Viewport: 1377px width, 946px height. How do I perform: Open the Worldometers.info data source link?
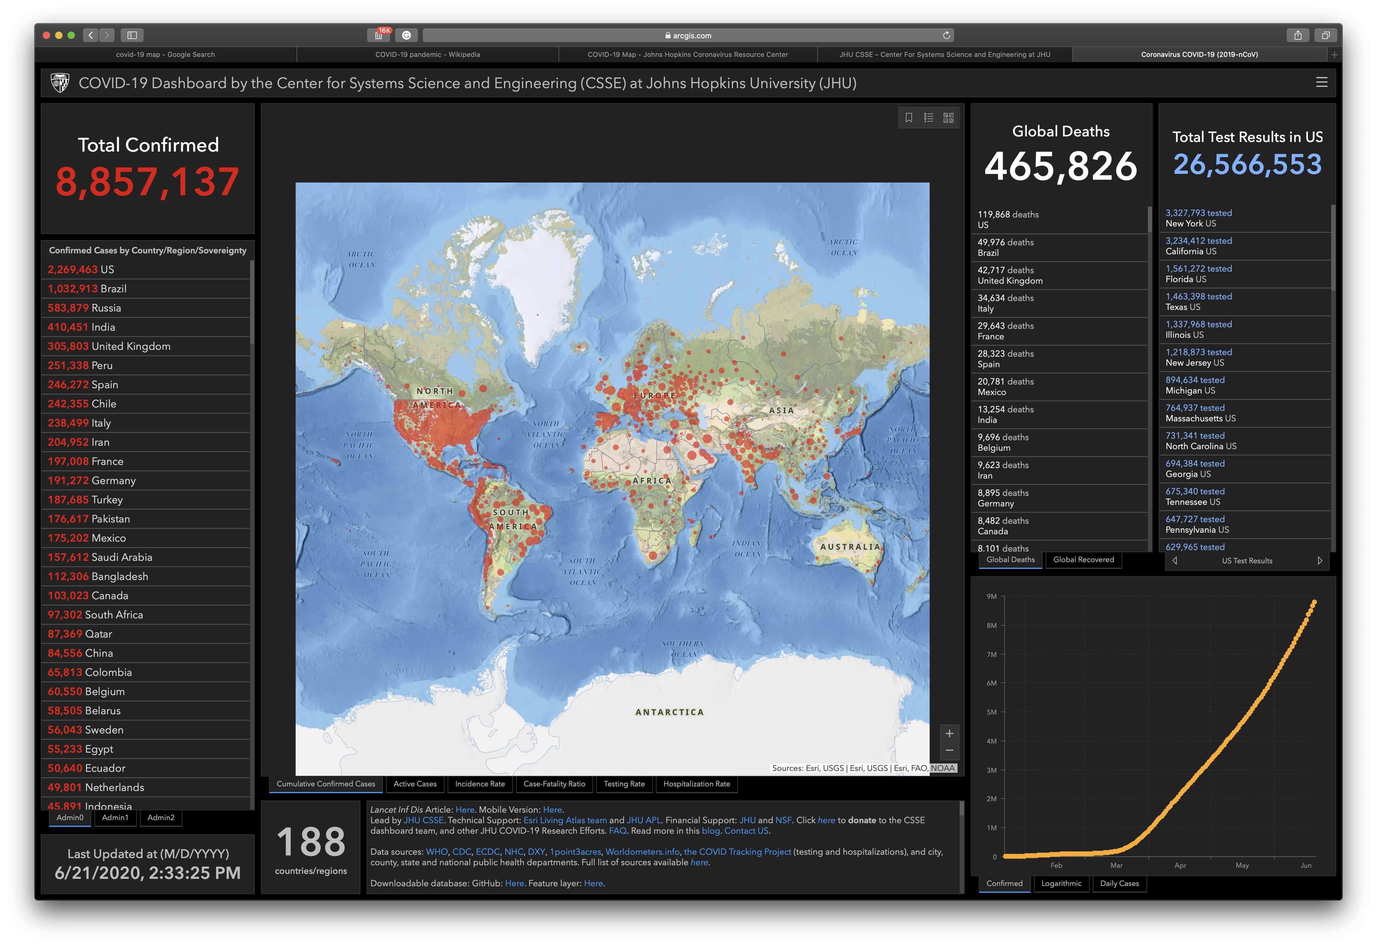click(x=642, y=852)
